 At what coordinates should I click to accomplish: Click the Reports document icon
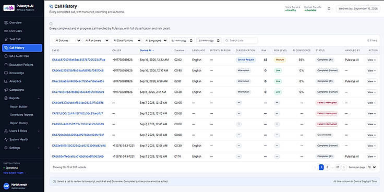tap(6, 98)
